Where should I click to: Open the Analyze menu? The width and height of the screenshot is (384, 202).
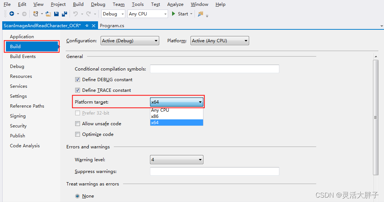[175, 4]
